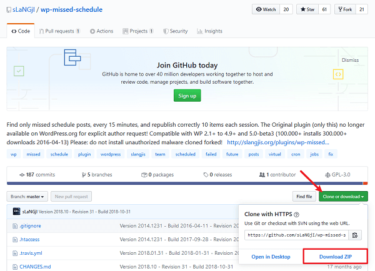Image resolution: width=375 pixels, height=271 pixels.
Task: Click the .gitignore file icon
Action: pyautogui.click(x=15, y=226)
